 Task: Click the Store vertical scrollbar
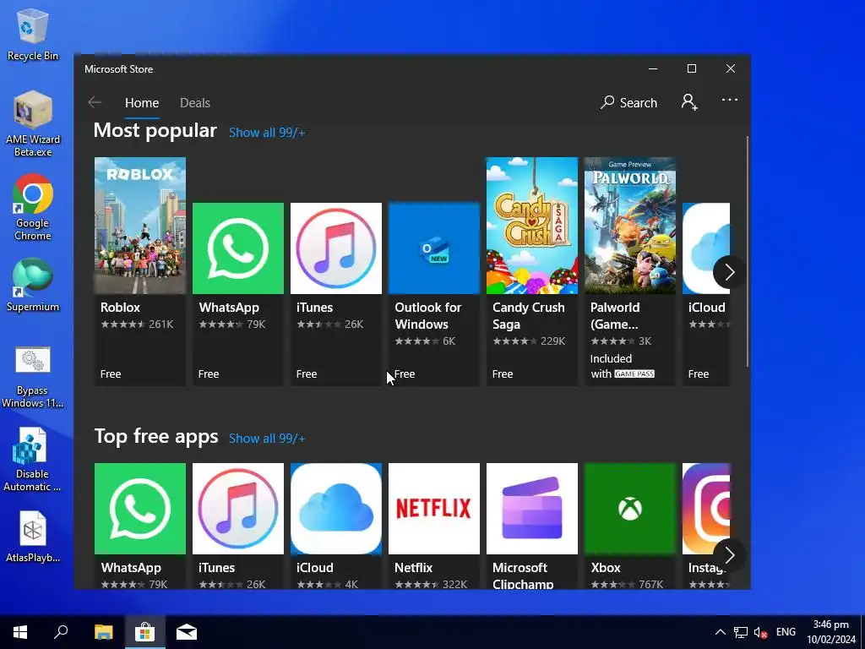[748, 251]
